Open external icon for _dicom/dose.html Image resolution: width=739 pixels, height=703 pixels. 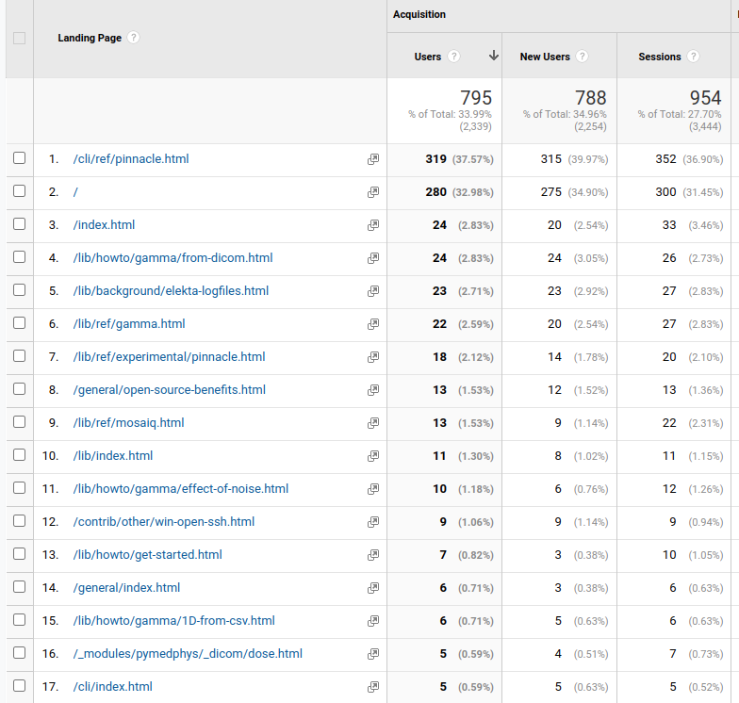coord(373,654)
